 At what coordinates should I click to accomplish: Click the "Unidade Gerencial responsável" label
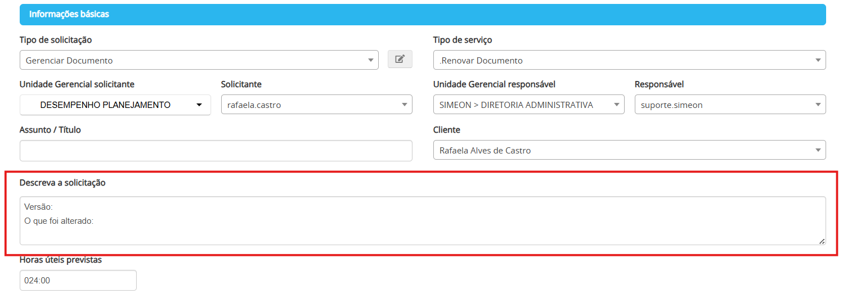click(494, 84)
